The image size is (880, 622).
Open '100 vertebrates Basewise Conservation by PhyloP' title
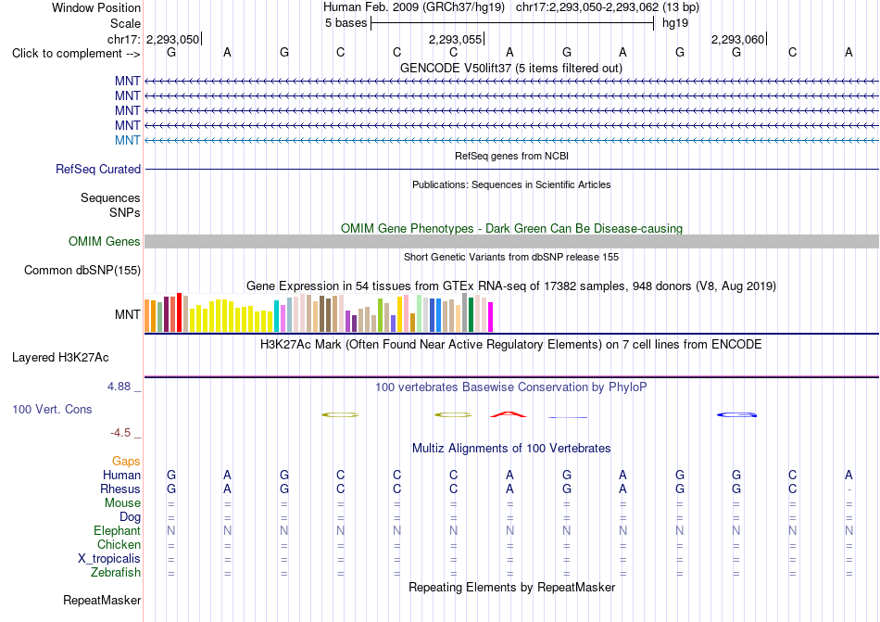[x=511, y=387]
